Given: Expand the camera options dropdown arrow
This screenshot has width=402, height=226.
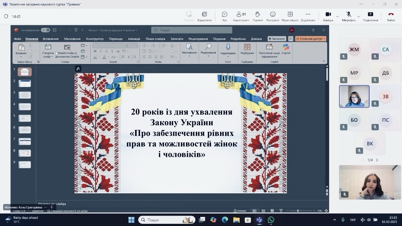Looking at the screenshot, I should coord(338,16).
